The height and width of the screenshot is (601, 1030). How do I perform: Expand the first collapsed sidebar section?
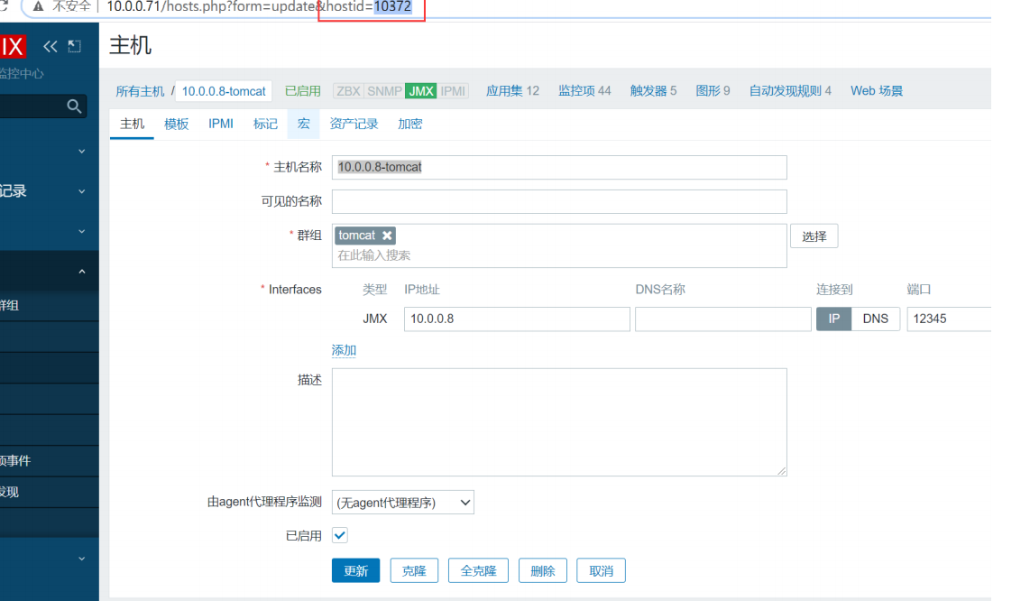click(x=81, y=152)
